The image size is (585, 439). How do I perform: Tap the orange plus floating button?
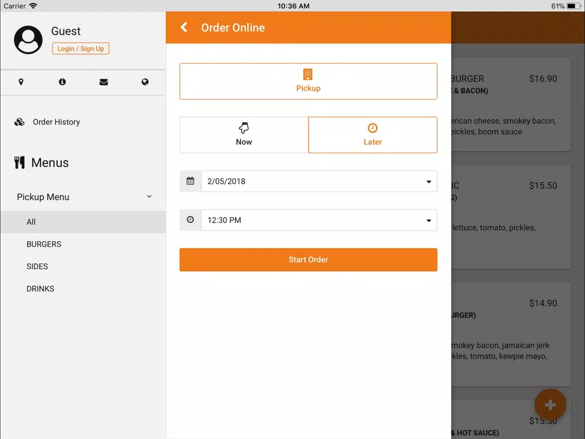point(550,404)
